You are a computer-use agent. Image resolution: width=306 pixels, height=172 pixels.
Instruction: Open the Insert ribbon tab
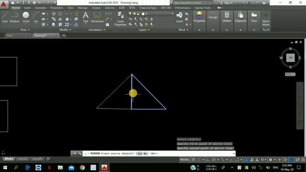pyautogui.click(x=27, y=8)
